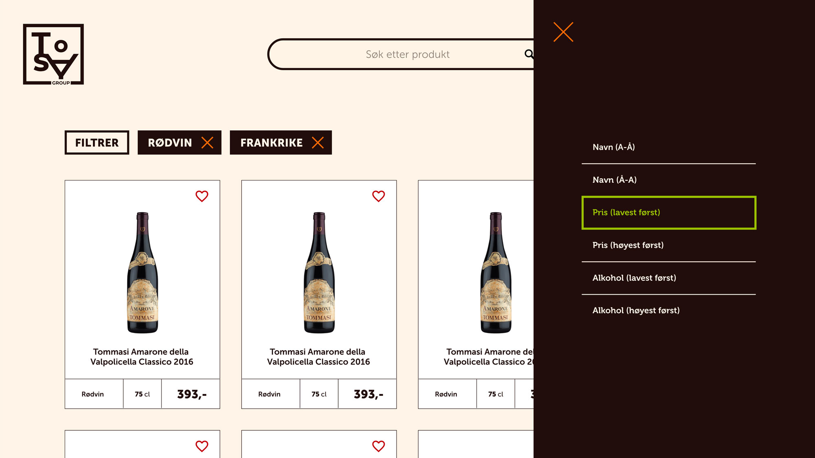Toggle heart on the second product in the second row
Viewport: 815px width, 458px height.
[379, 446]
